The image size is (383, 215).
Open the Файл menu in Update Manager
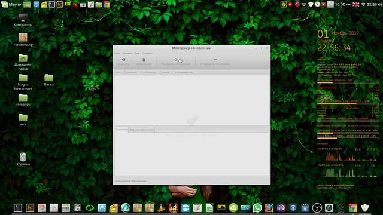[x=117, y=53]
